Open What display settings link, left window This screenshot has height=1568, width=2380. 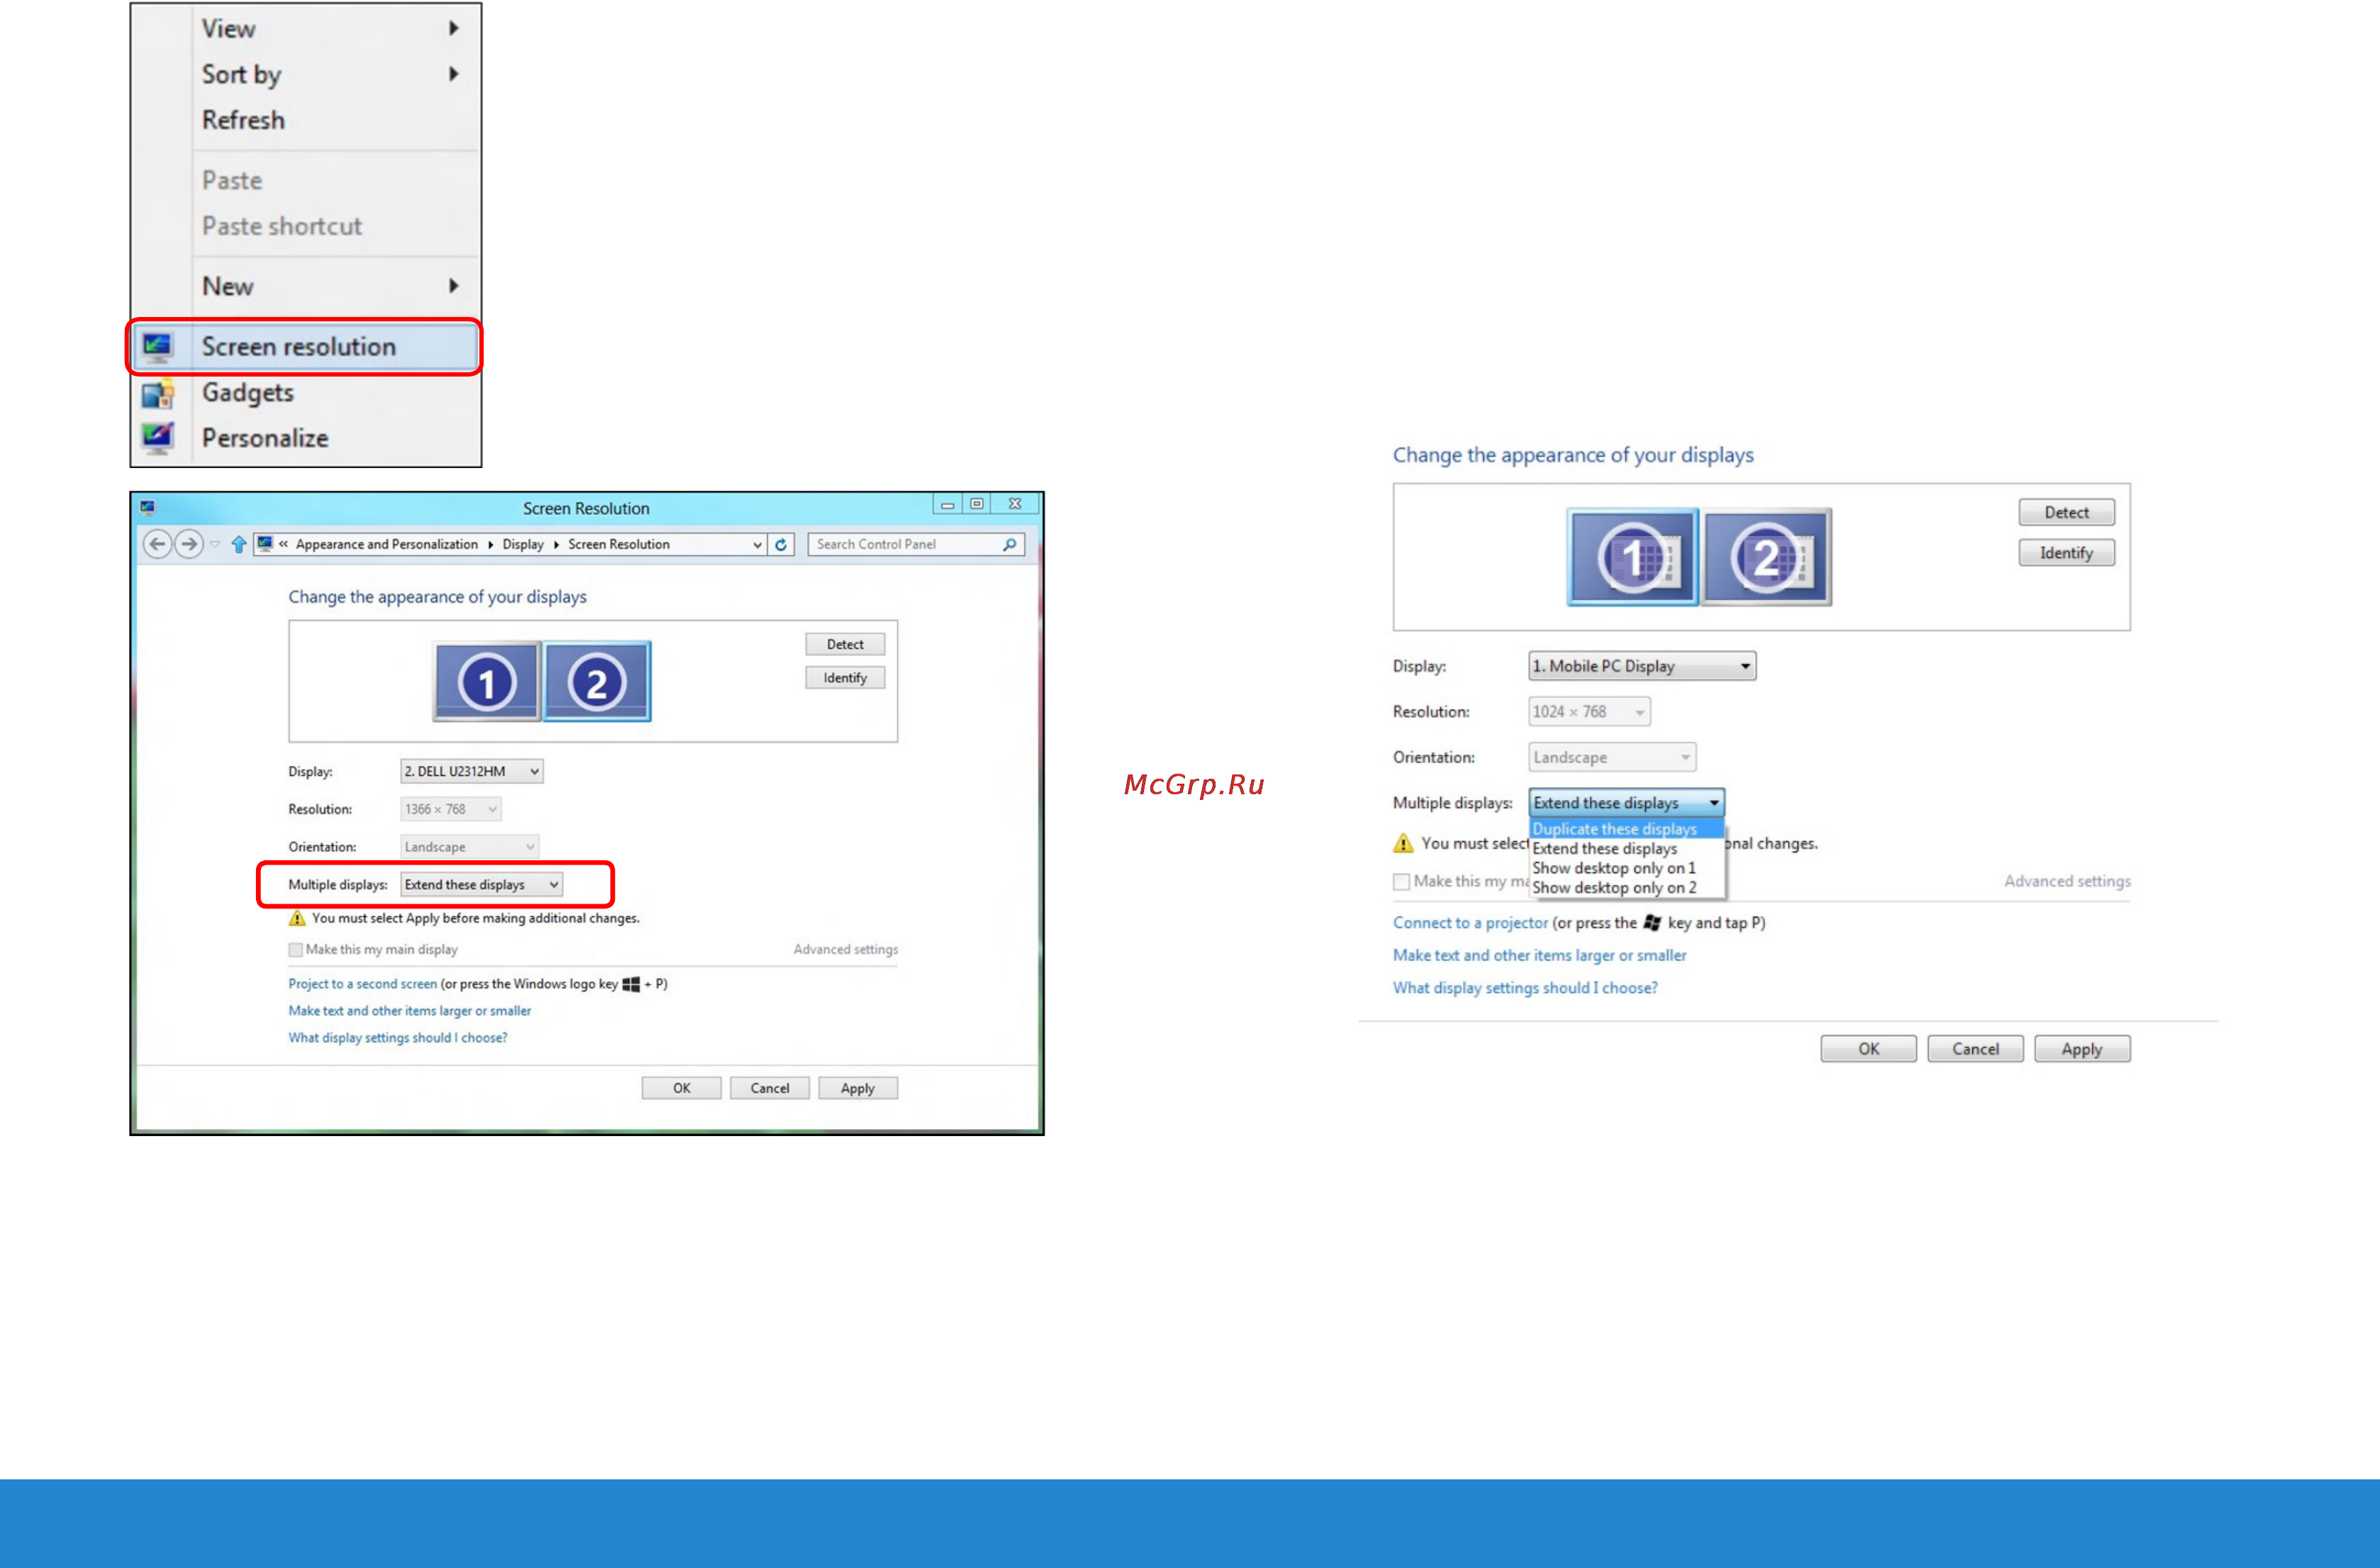tap(398, 1037)
